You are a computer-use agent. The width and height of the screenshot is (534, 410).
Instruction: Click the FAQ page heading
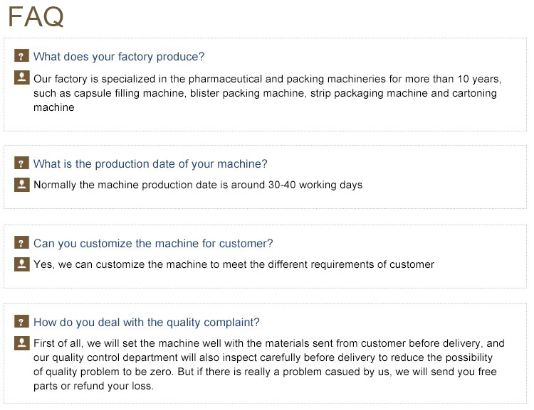pos(36,17)
